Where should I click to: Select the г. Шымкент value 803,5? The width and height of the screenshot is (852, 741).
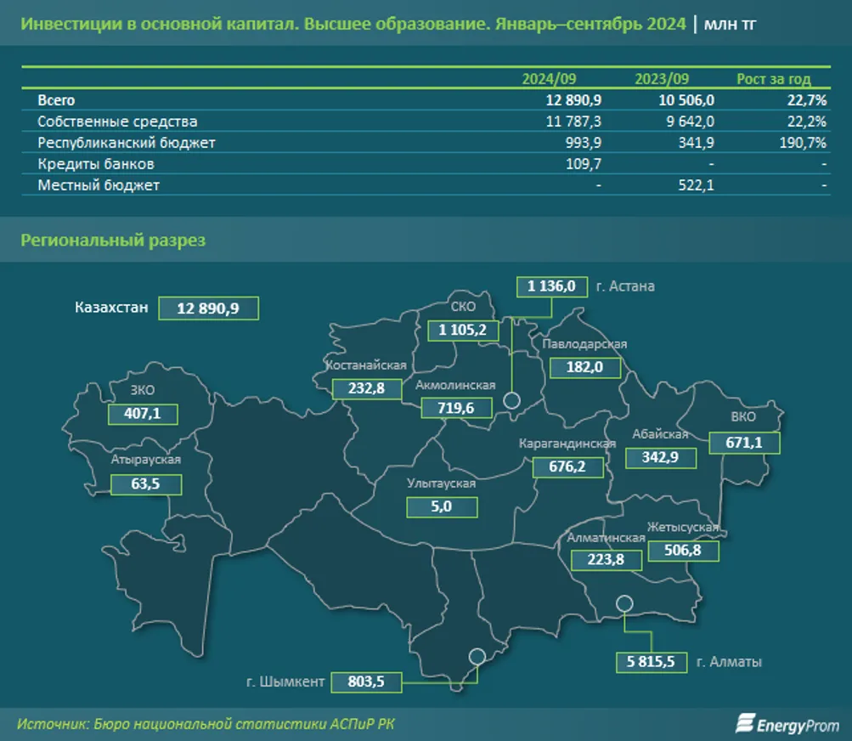click(365, 682)
